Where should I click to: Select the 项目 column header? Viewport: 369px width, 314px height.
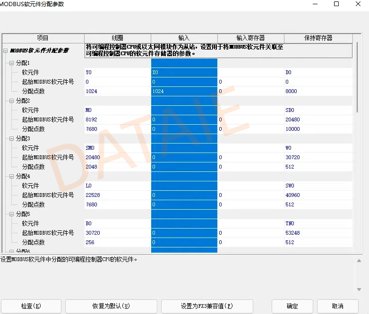click(43, 38)
